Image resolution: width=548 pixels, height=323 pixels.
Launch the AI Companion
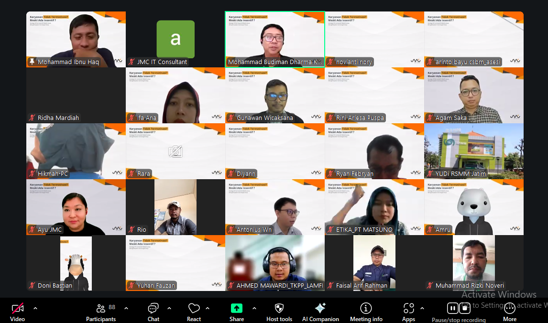click(x=320, y=309)
